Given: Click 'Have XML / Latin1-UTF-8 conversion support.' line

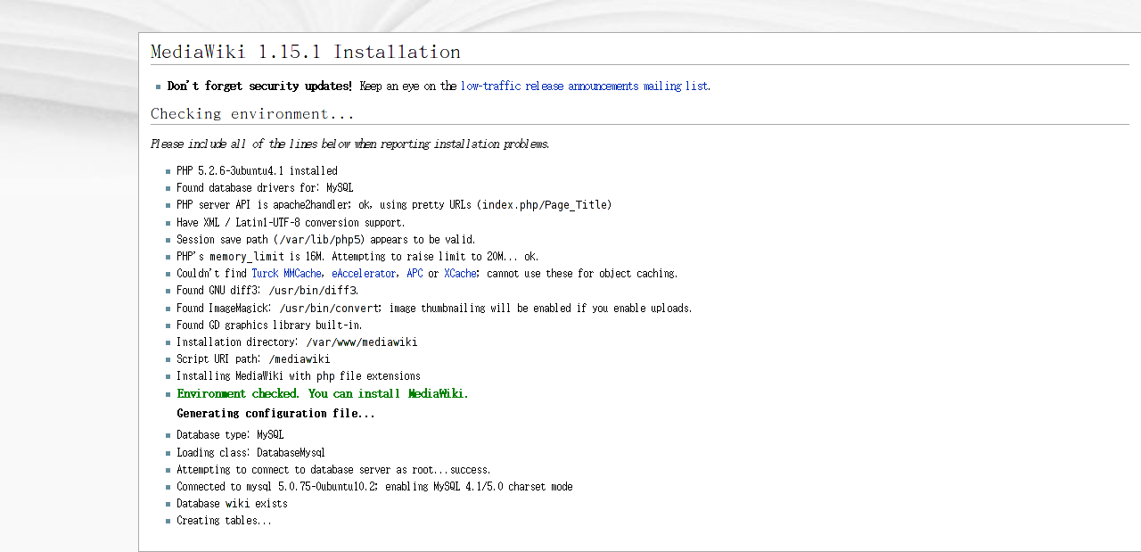Looking at the screenshot, I should coord(291,223).
